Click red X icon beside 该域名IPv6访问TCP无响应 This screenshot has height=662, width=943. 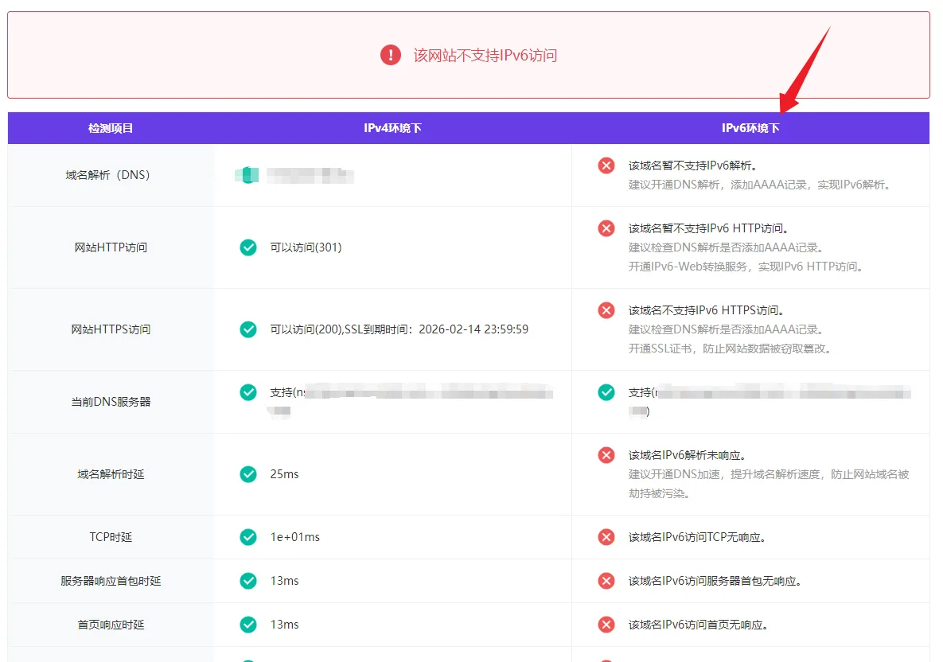tap(606, 537)
